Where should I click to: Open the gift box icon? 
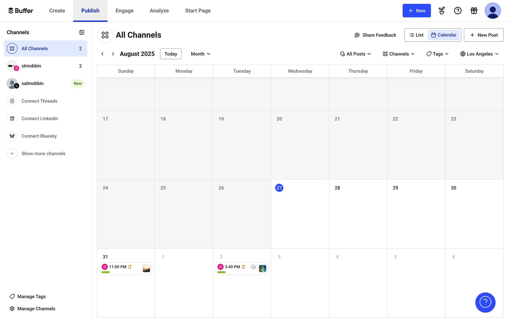coord(474,11)
